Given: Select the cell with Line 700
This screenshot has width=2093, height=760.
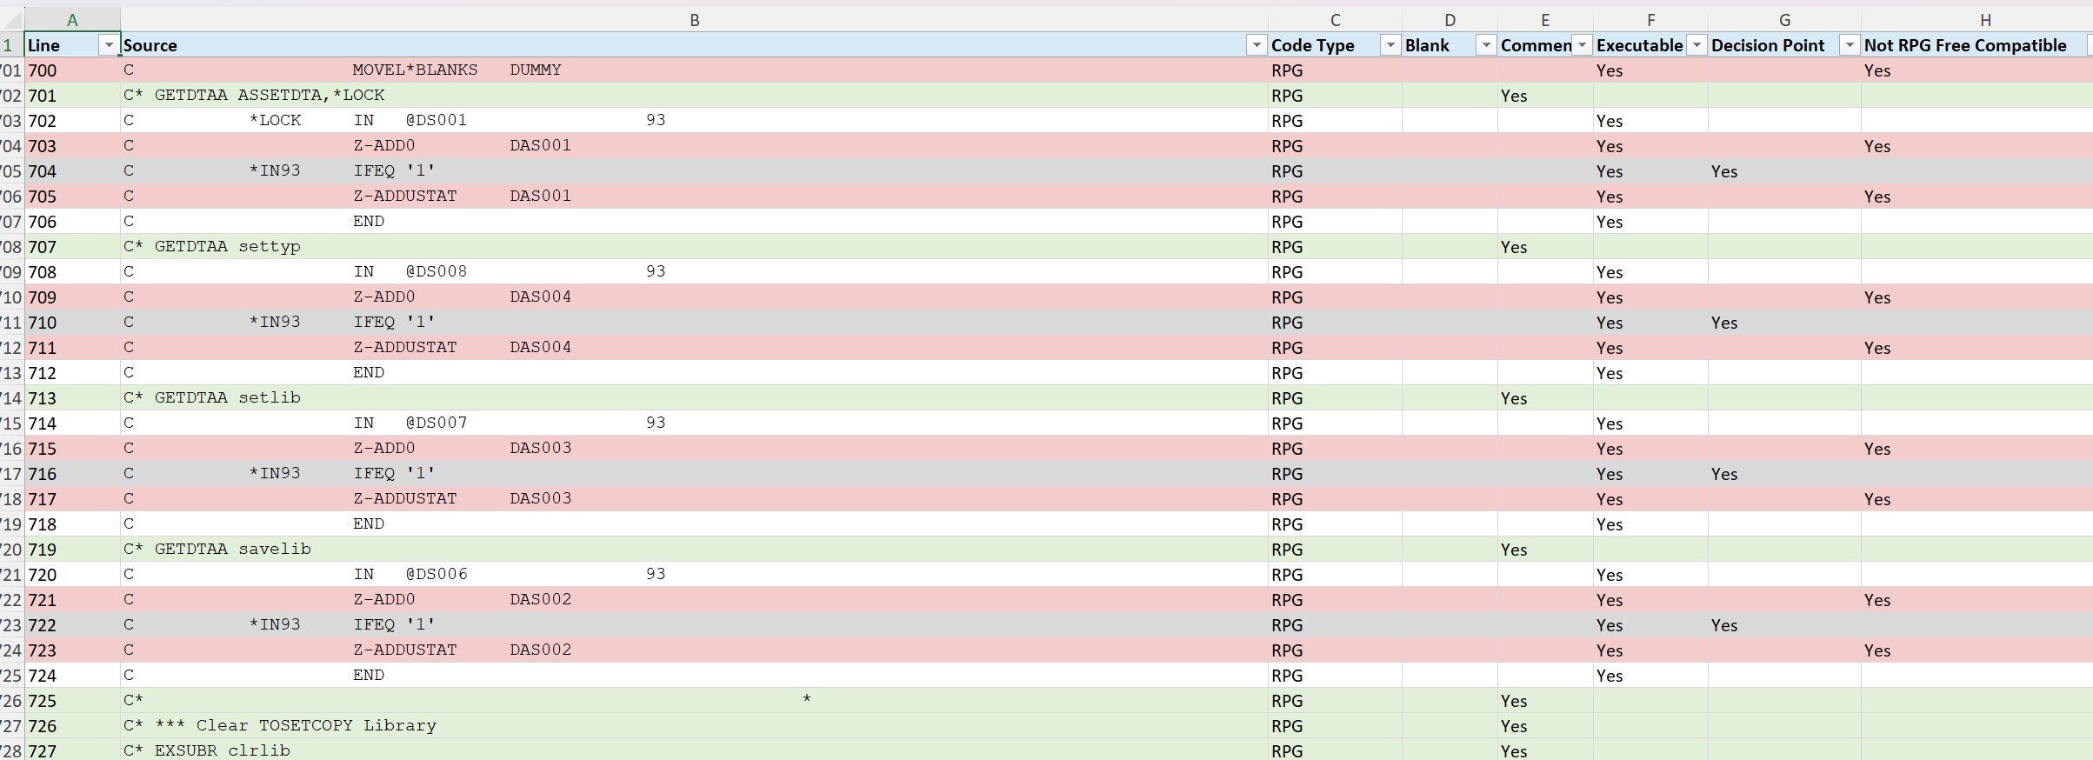Looking at the screenshot, I should coord(72,70).
